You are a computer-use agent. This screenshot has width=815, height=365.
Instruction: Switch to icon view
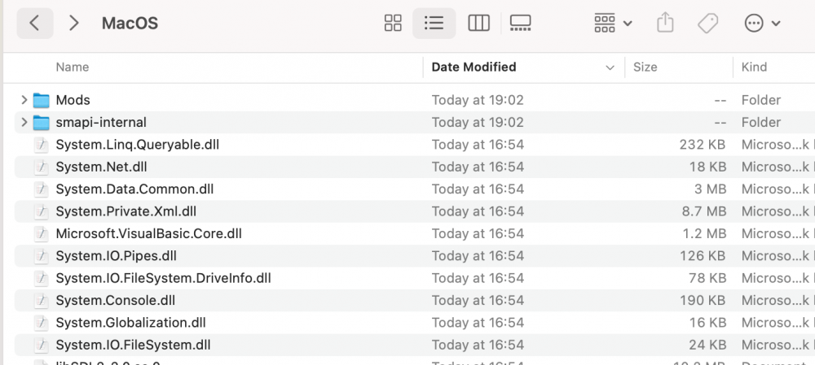(393, 23)
